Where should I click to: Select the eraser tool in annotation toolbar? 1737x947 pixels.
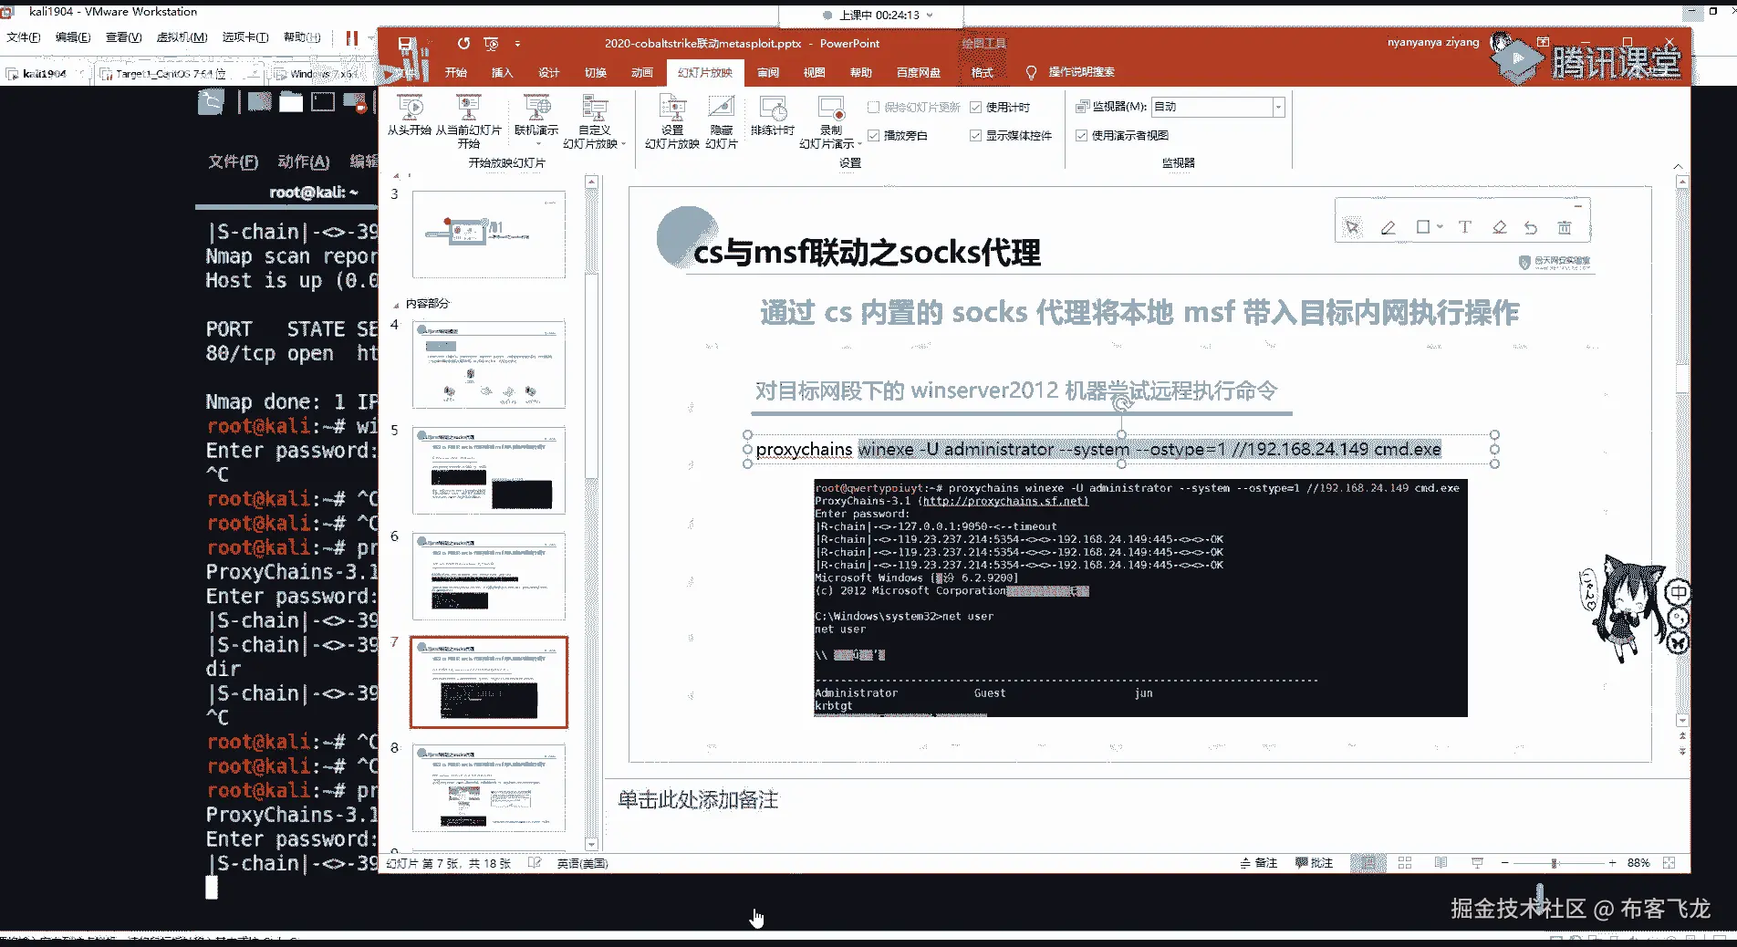(1499, 227)
